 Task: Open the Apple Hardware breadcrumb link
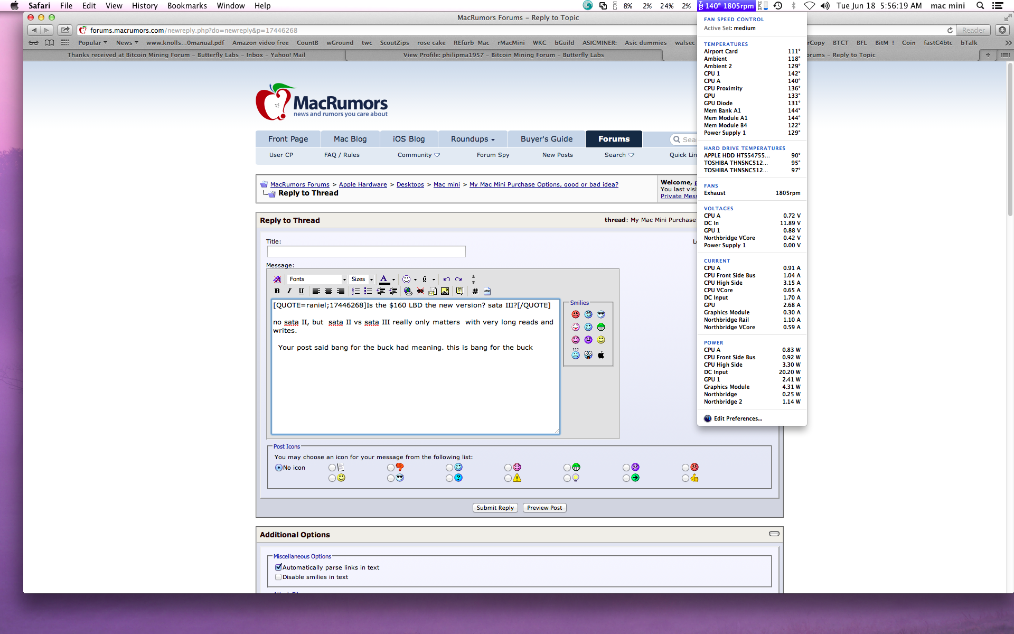coord(363,184)
